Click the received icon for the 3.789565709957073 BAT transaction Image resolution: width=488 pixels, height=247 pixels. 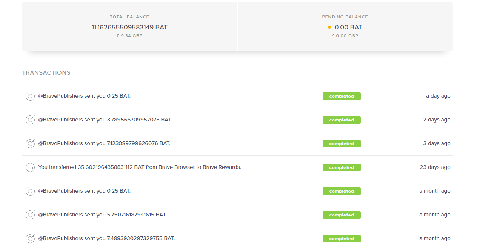tap(30, 120)
